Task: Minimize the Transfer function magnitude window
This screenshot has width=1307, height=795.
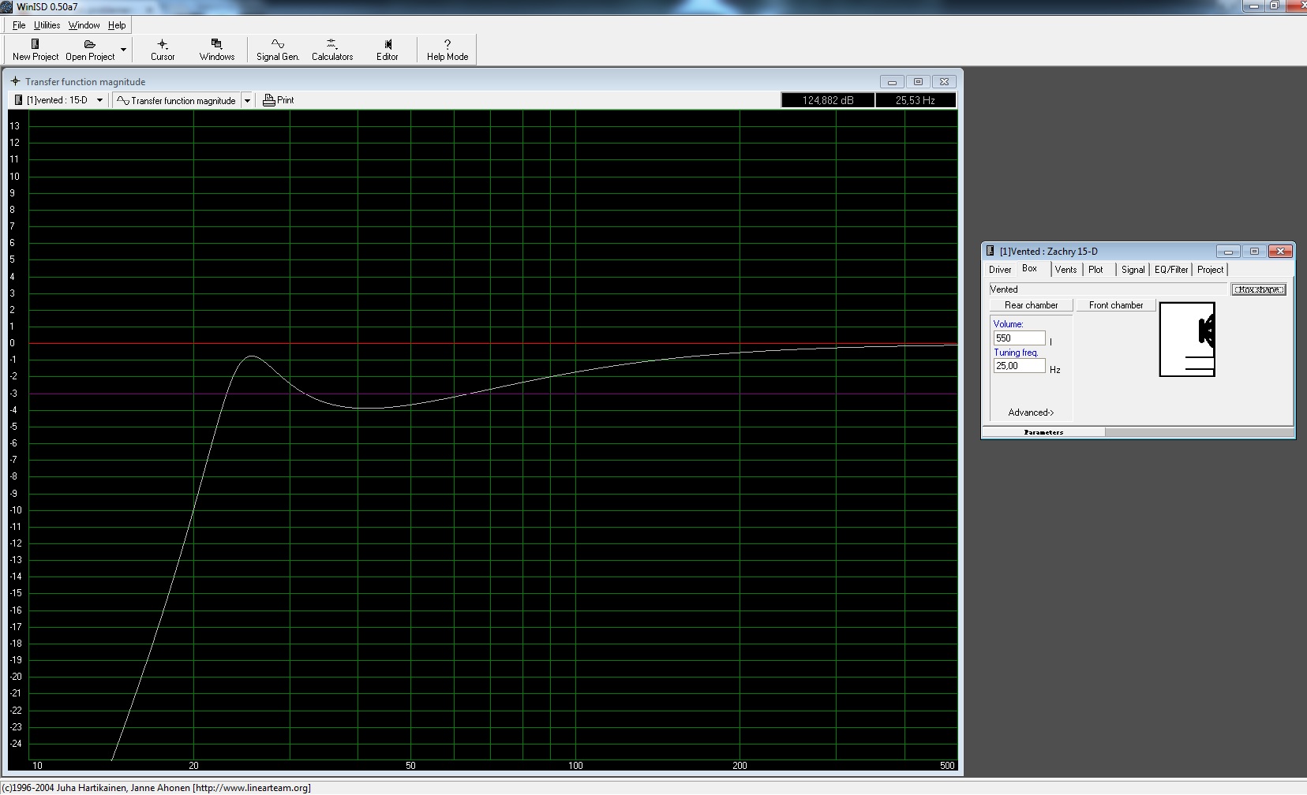Action: [892, 81]
